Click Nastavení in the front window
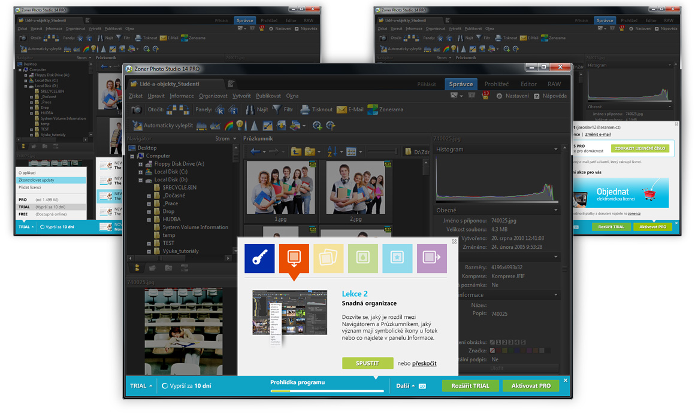This screenshot has width=695, height=414. tap(512, 96)
